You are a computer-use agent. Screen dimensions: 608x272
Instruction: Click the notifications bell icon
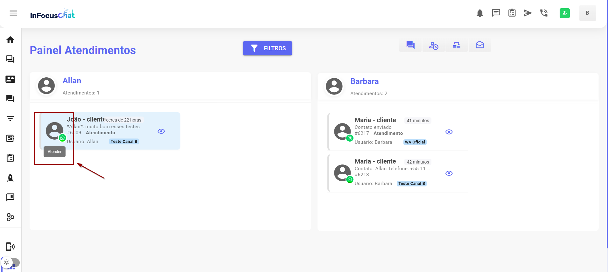[x=480, y=13]
